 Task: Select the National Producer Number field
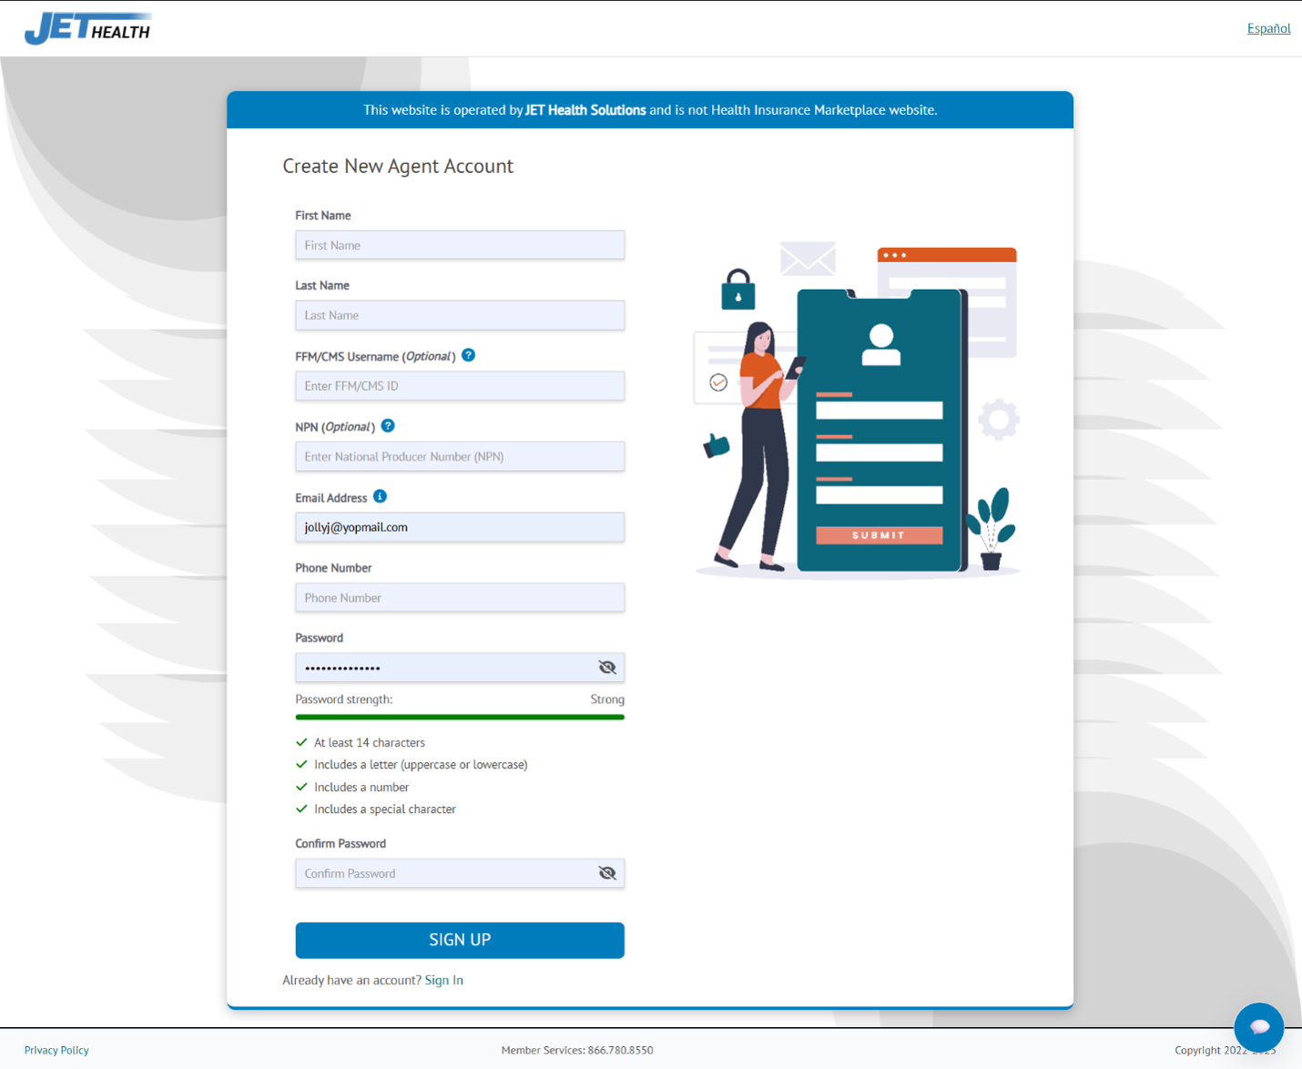[x=460, y=456]
